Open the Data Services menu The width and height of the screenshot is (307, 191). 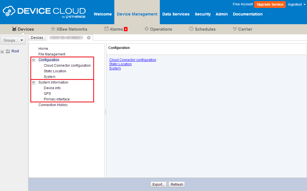pos(176,14)
